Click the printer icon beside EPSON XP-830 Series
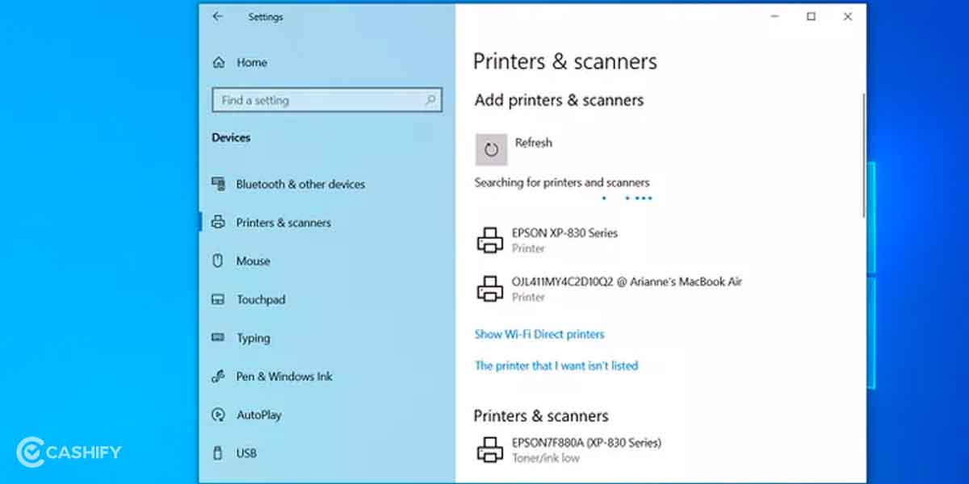Viewport: 969px width, 484px height. click(491, 239)
